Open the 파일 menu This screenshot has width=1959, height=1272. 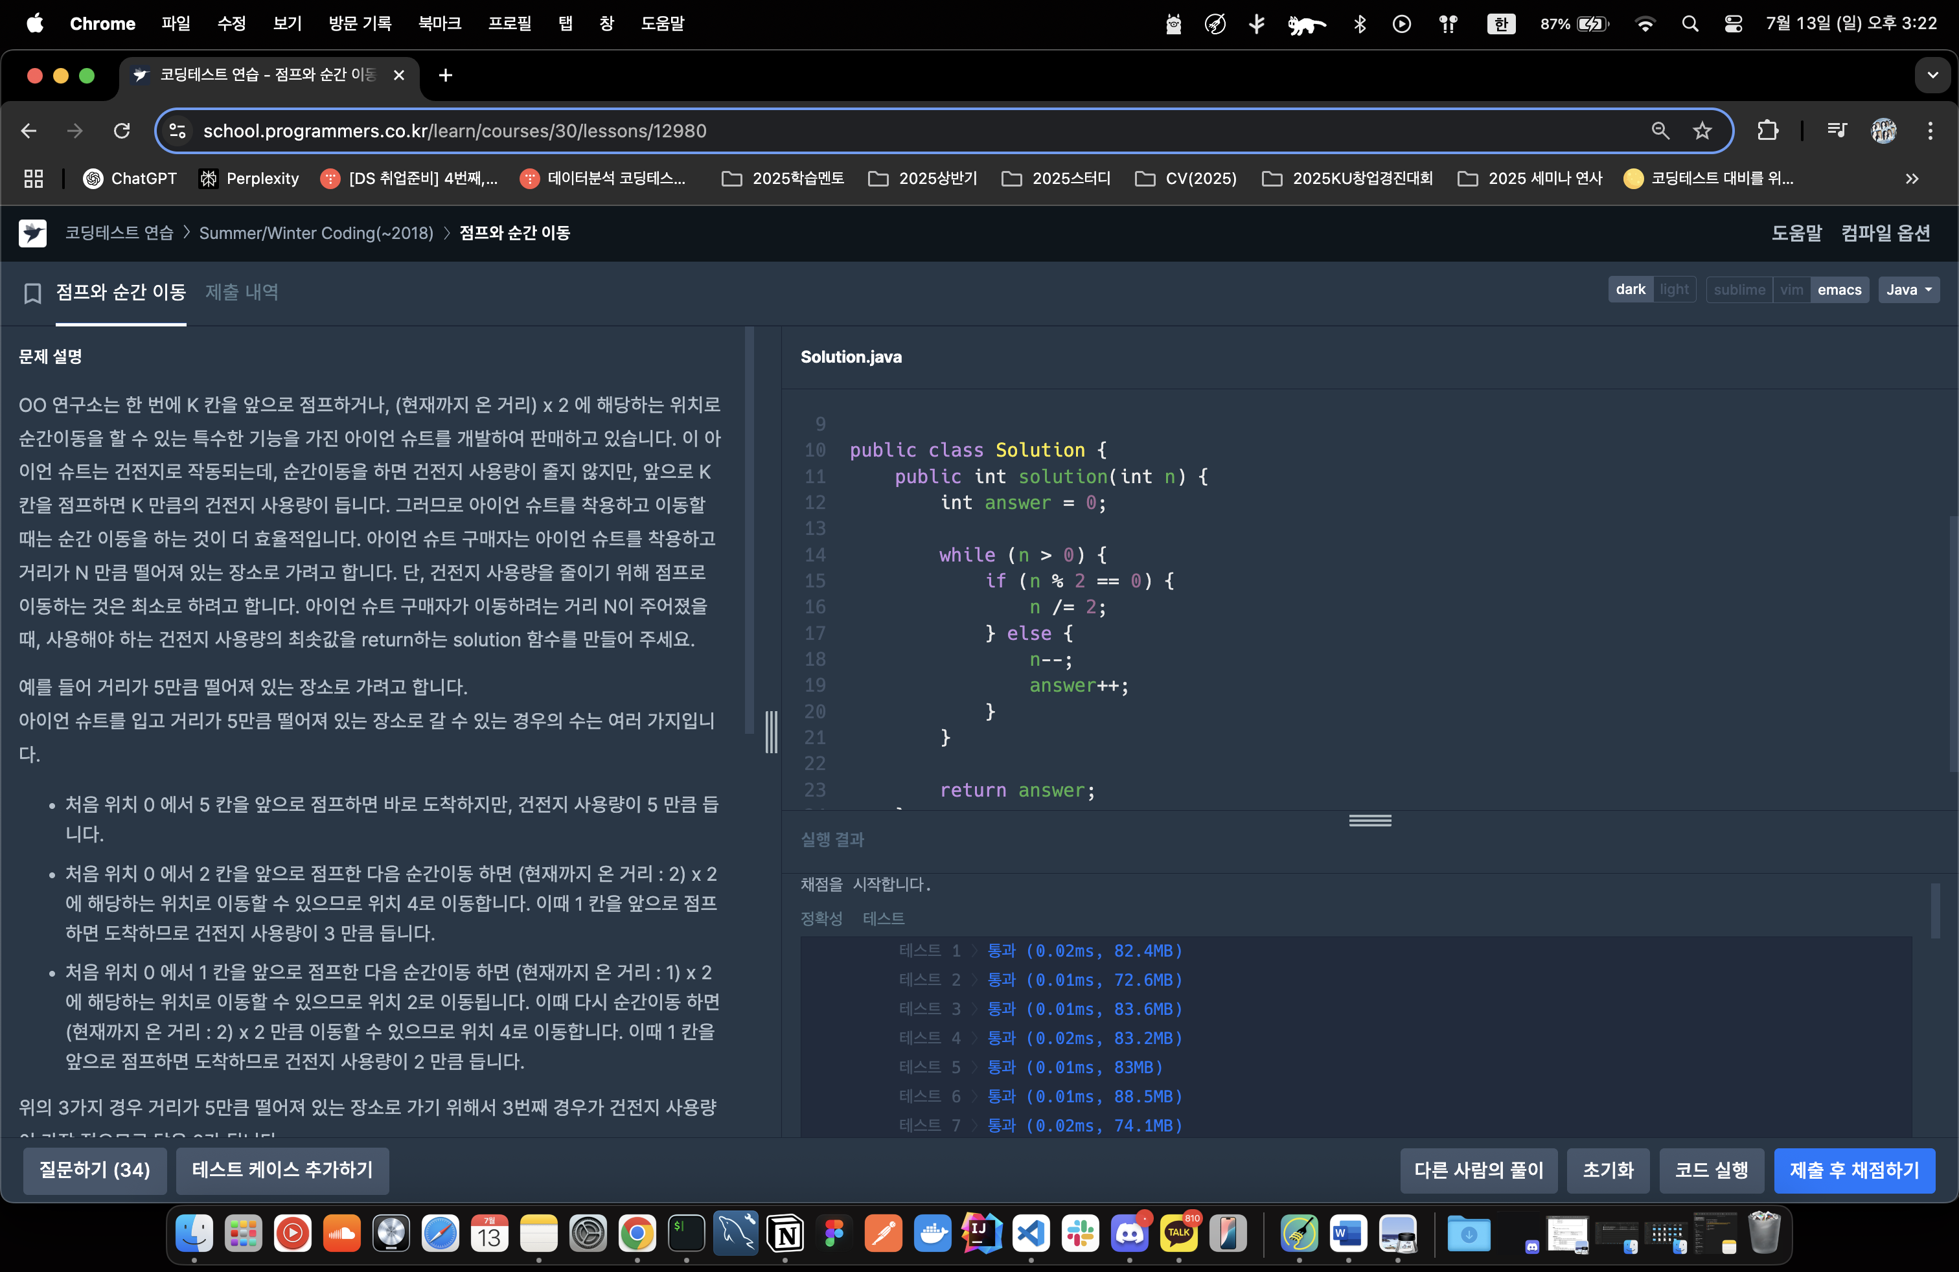point(176,24)
